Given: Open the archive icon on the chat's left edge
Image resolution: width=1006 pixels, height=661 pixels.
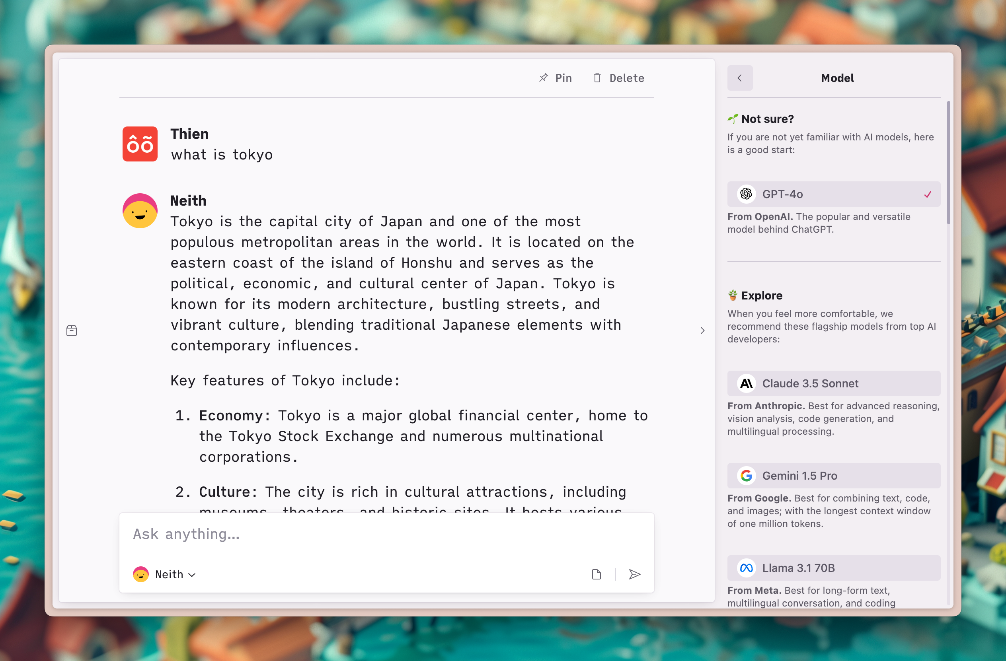Looking at the screenshot, I should [72, 331].
